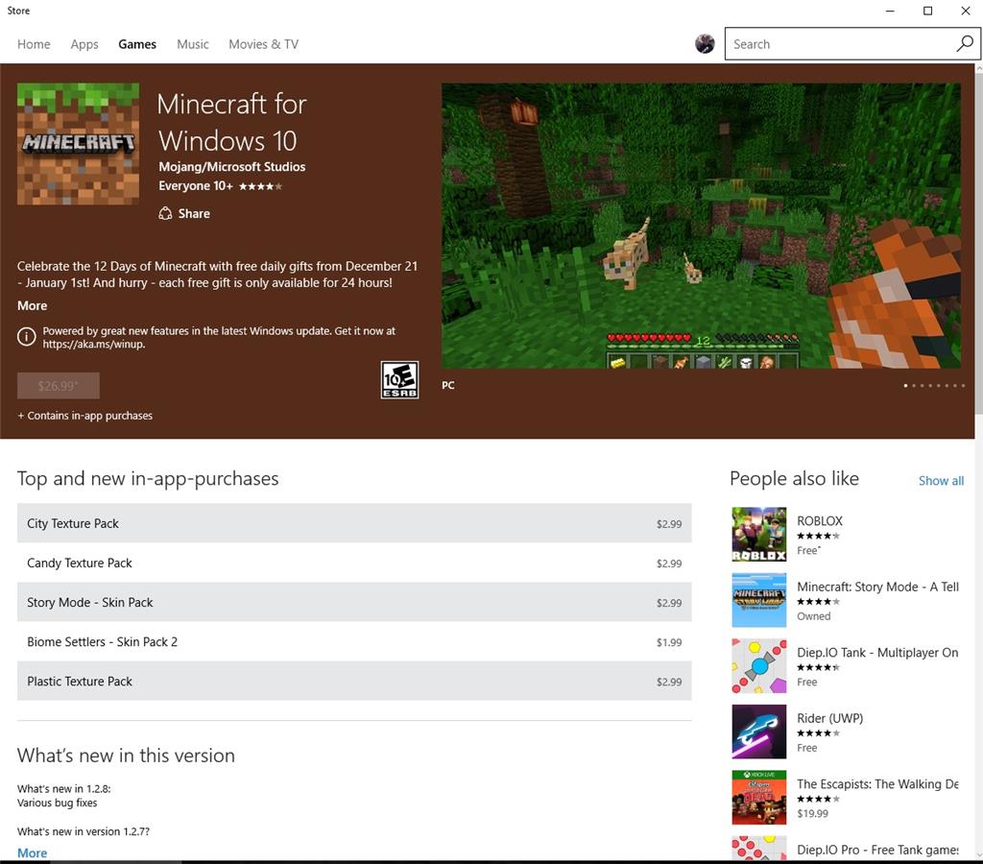Select City Texture Pack row

point(354,523)
